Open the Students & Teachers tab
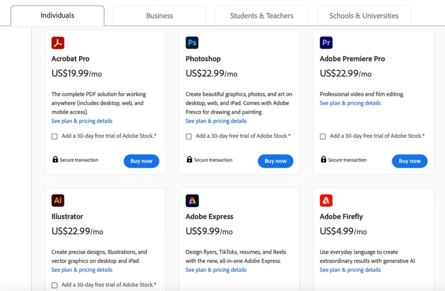The width and height of the screenshot is (445, 291). (x=262, y=16)
